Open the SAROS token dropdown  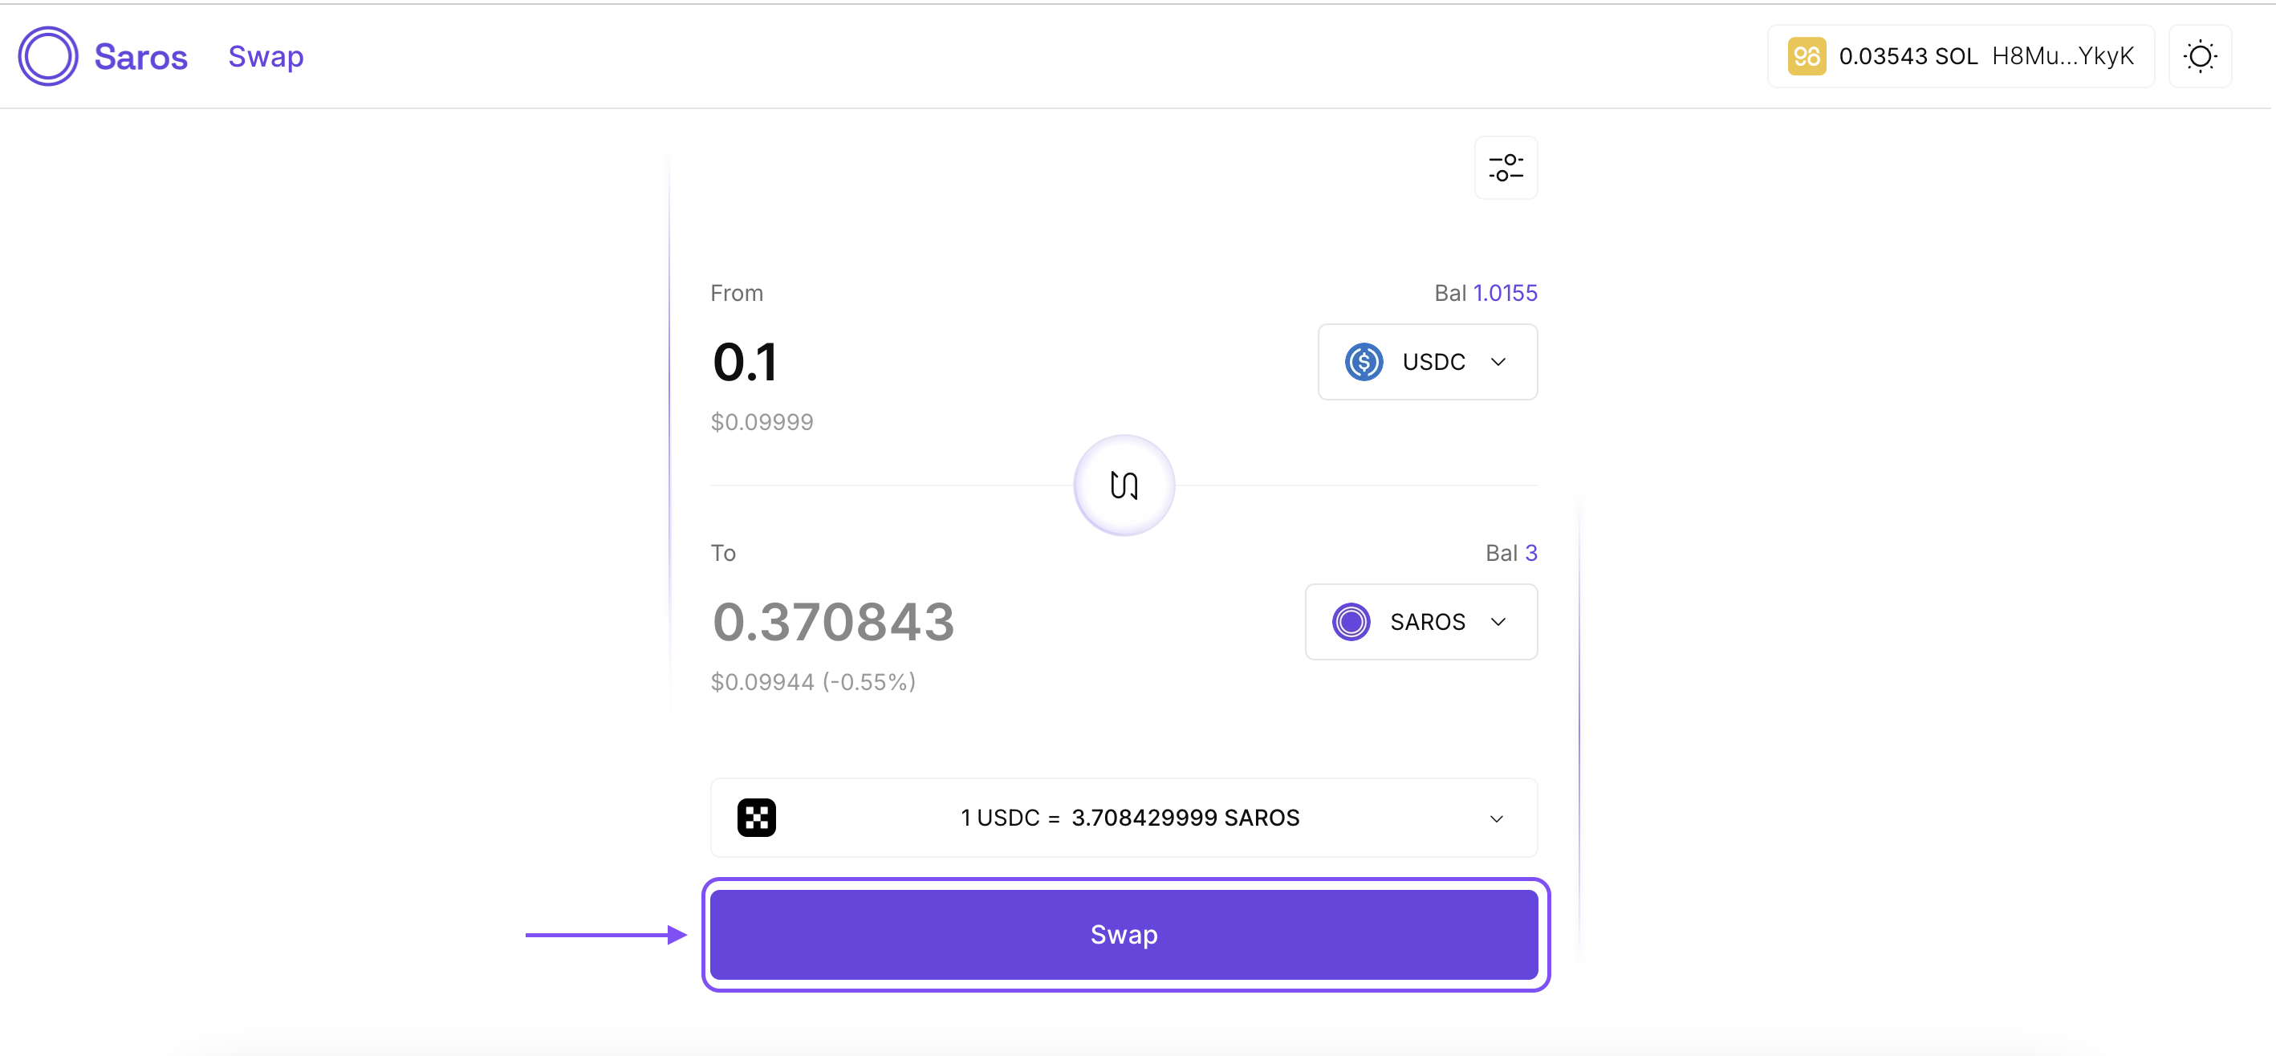[x=1420, y=621]
